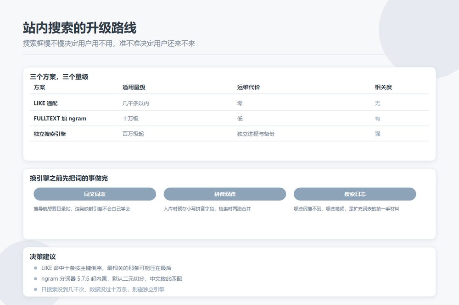The width and height of the screenshot is (459, 305).
Task: Click heading 三个方案，三个量级
Action: (x=59, y=77)
